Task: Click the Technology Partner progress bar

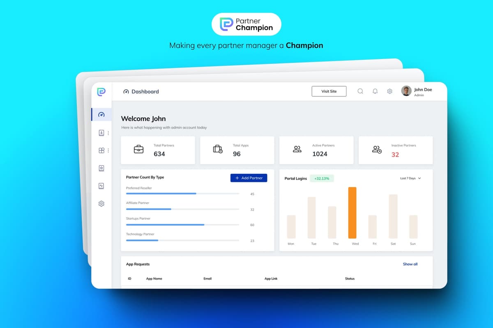Action: pos(182,240)
